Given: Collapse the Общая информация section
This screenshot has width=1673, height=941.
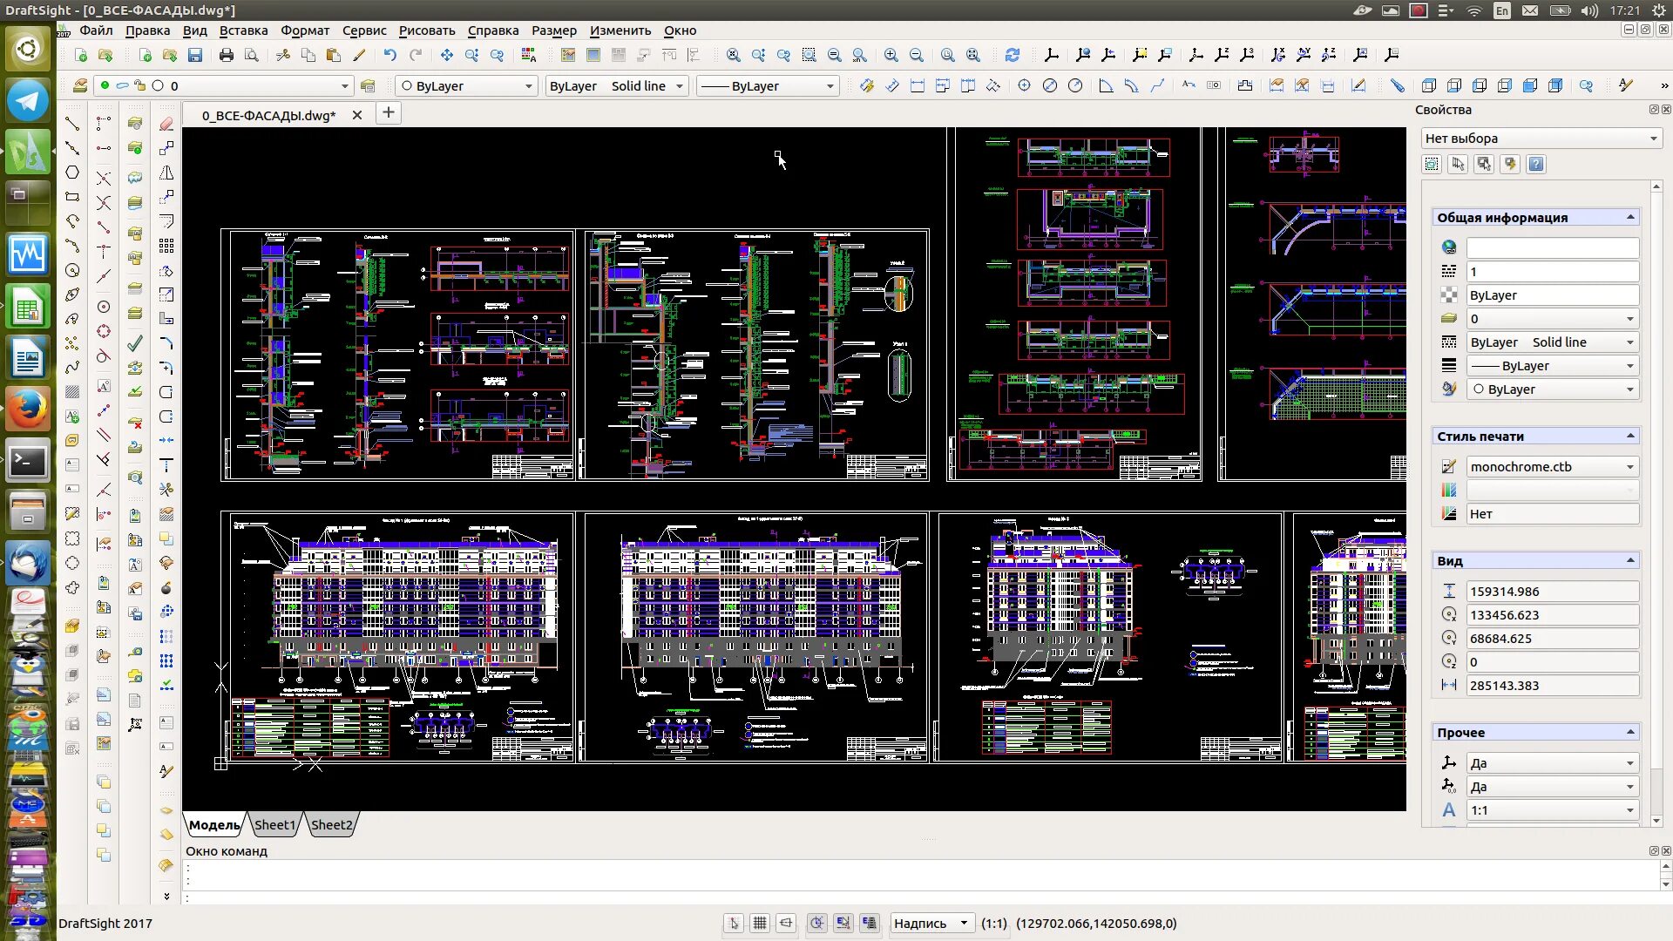Looking at the screenshot, I should 1630,217.
